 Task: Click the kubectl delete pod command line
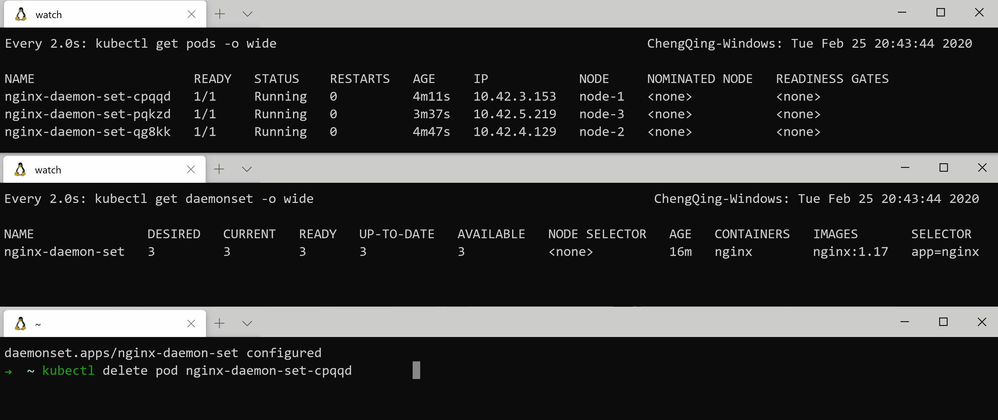[197, 371]
